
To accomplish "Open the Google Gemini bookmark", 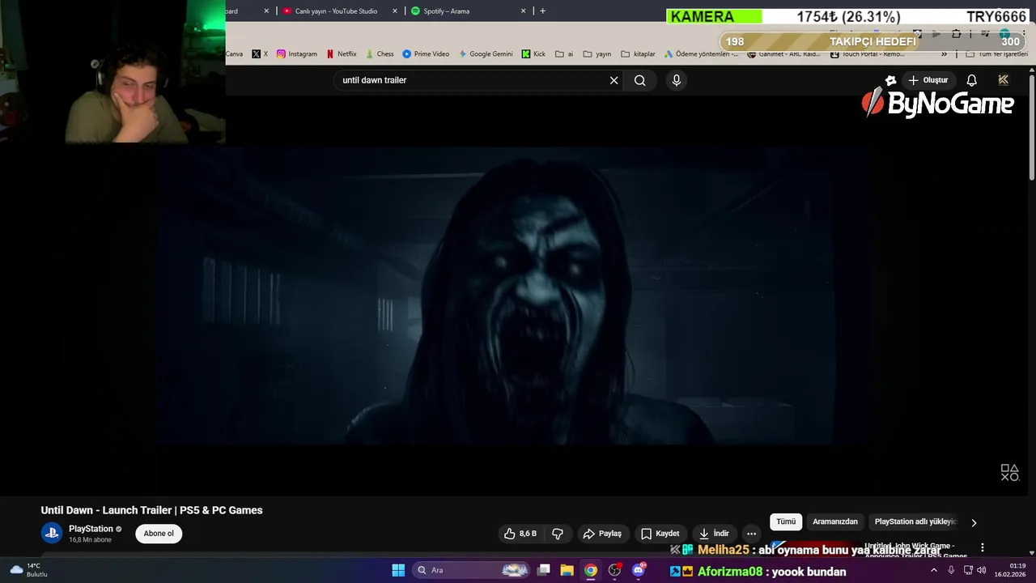I will click(x=486, y=54).
